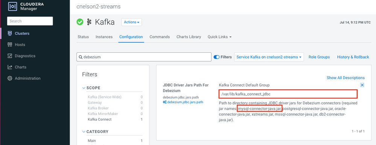
Task: Open the Actions dropdown
Action: click(132, 22)
